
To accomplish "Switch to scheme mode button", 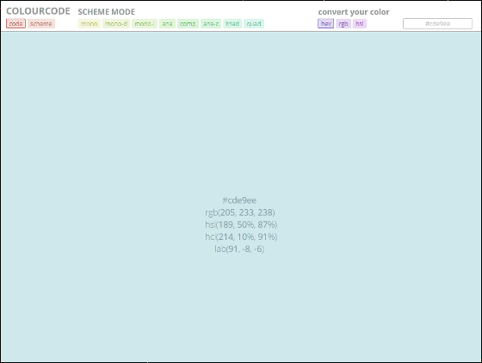I will 41,23.
